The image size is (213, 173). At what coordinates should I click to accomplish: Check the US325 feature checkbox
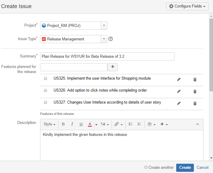[x=45, y=78]
